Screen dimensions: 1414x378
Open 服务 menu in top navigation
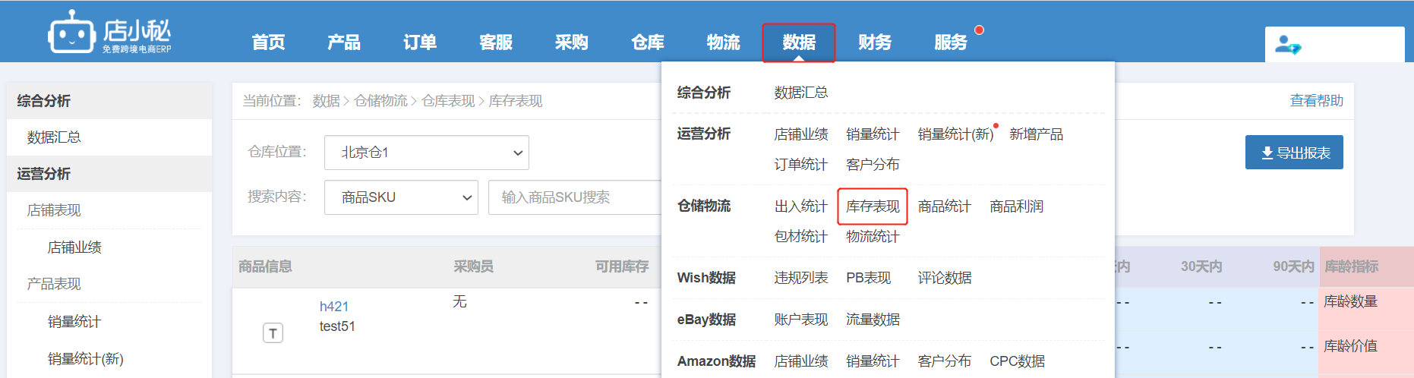pos(951,43)
